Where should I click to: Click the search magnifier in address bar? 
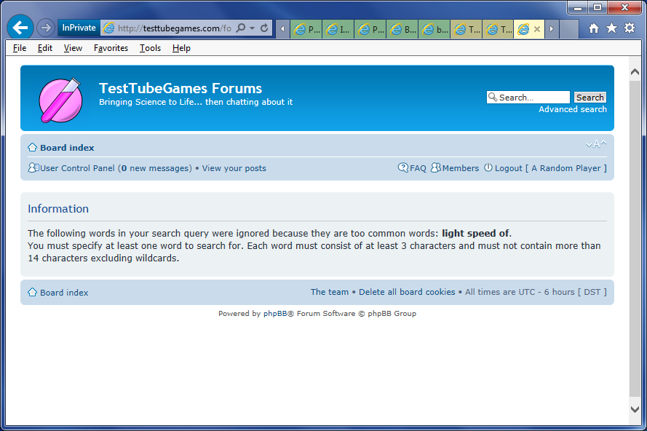coord(241,28)
